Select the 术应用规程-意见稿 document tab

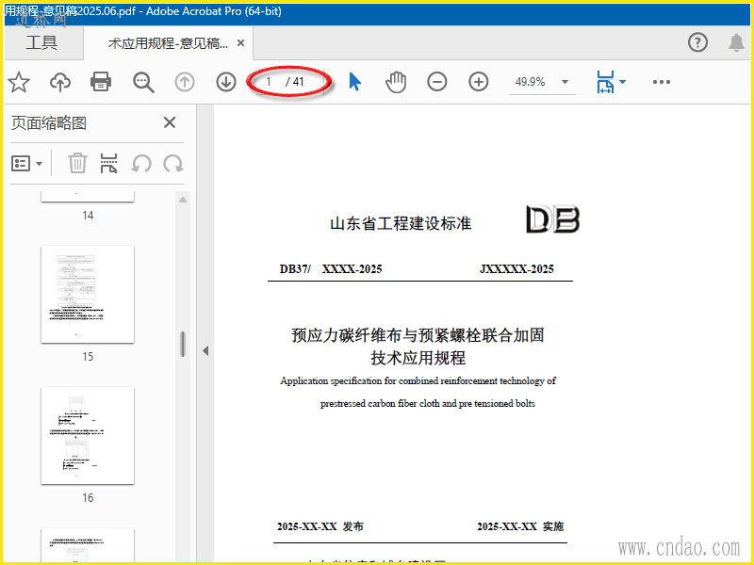pos(168,43)
